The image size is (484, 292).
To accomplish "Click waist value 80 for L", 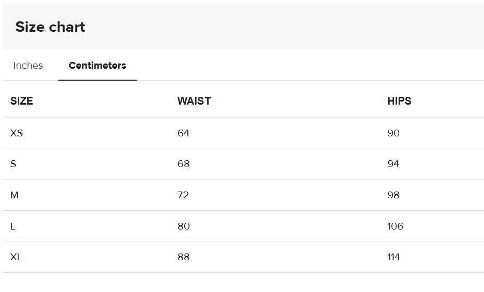I will coord(183,226).
